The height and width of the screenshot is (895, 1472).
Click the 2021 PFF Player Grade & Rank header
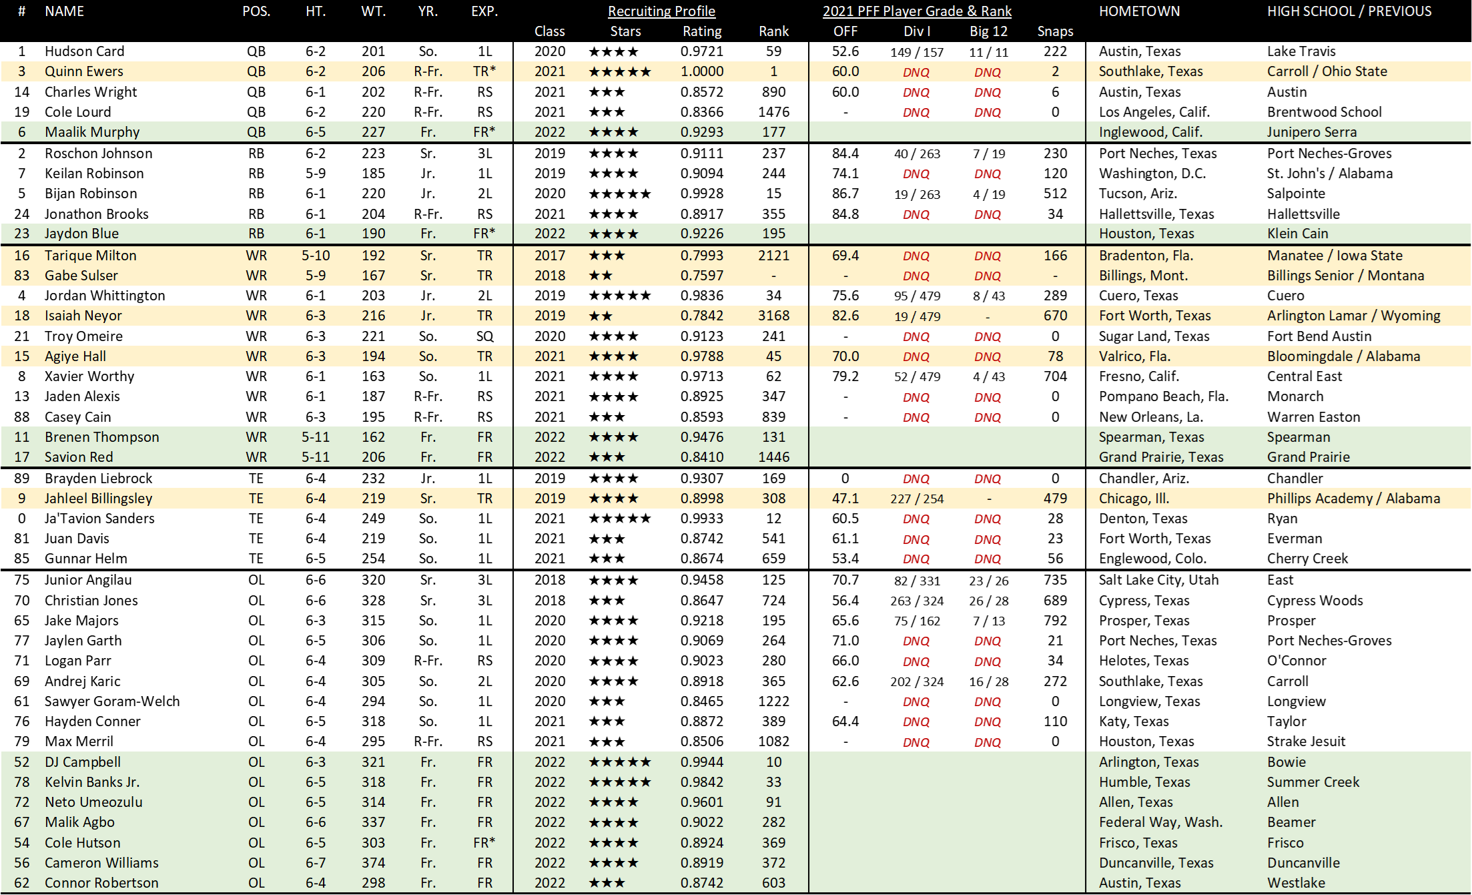917,11
